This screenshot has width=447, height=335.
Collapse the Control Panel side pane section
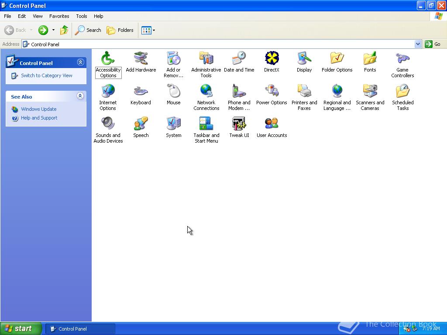(81, 62)
